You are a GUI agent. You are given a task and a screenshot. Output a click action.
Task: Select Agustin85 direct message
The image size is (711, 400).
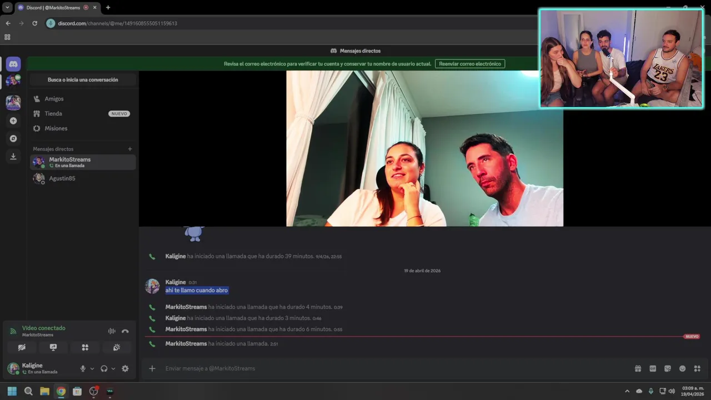tap(83, 178)
